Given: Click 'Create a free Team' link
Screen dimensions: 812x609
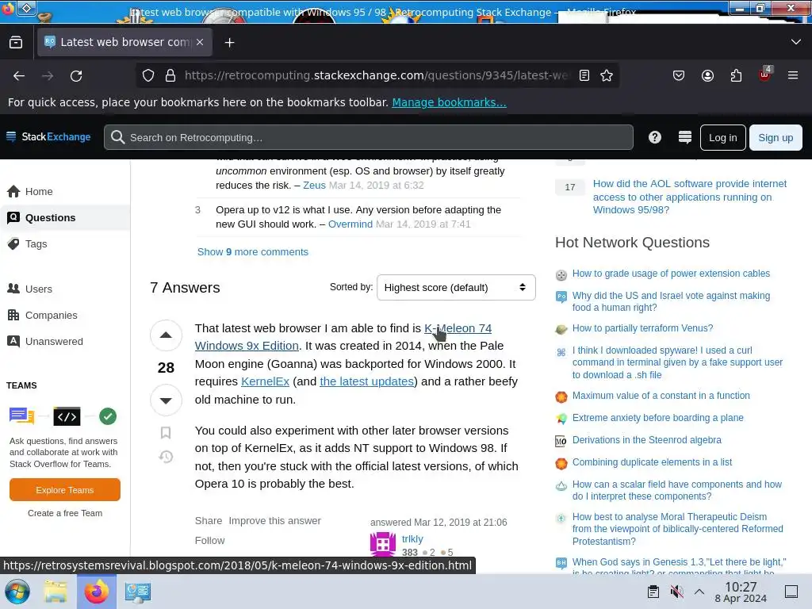Looking at the screenshot, I should (65, 513).
